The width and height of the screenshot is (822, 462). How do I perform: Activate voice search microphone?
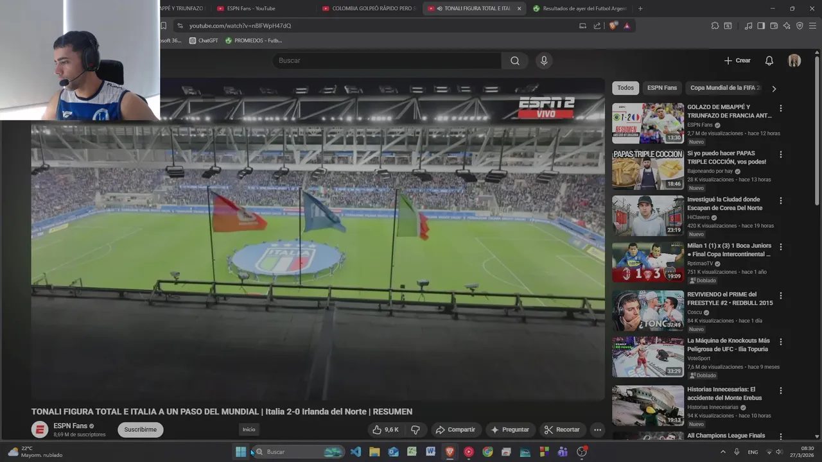point(544,60)
